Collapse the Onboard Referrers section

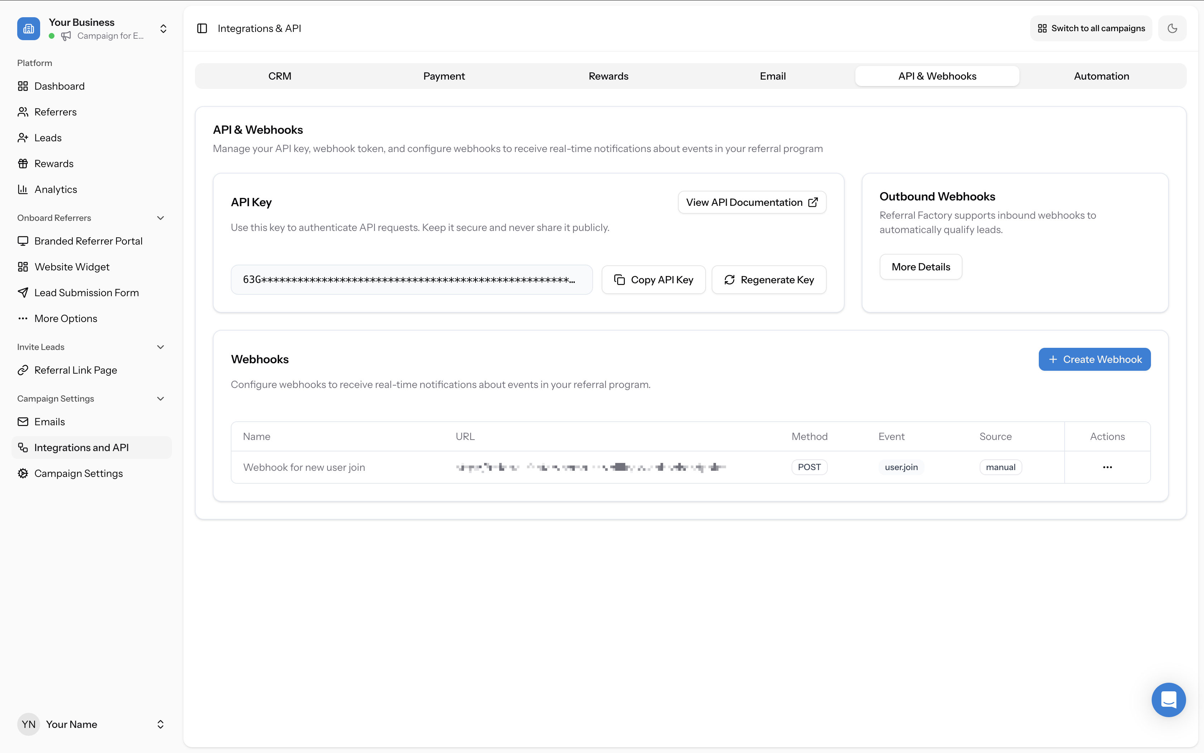(160, 218)
